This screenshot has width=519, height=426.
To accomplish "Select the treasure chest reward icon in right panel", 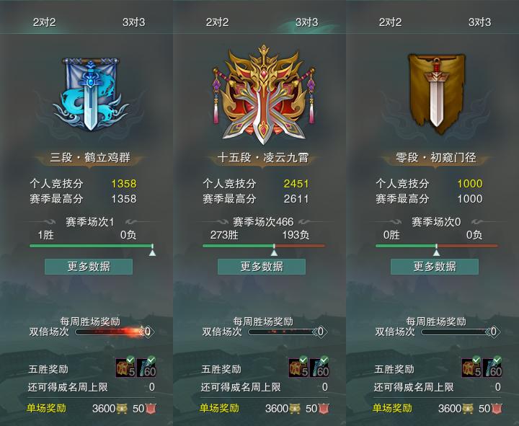I will (x=471, y=367).
